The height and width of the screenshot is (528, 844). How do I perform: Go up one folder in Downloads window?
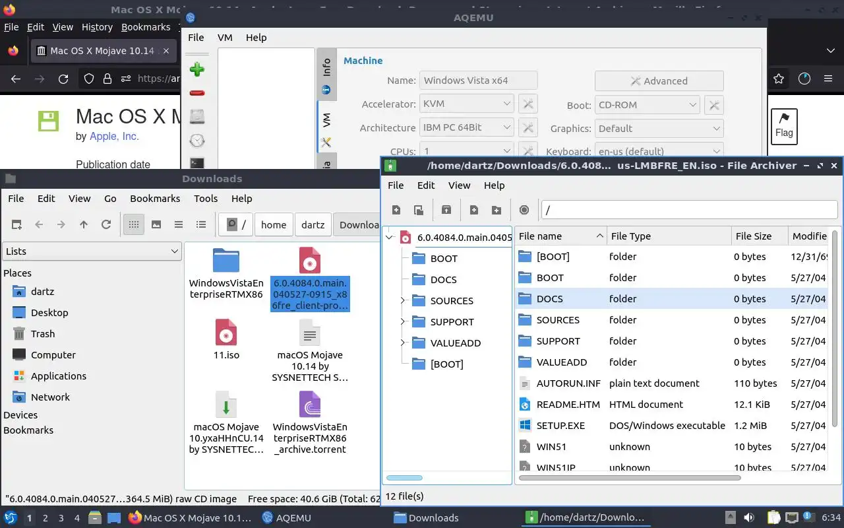tap(84, 224)
